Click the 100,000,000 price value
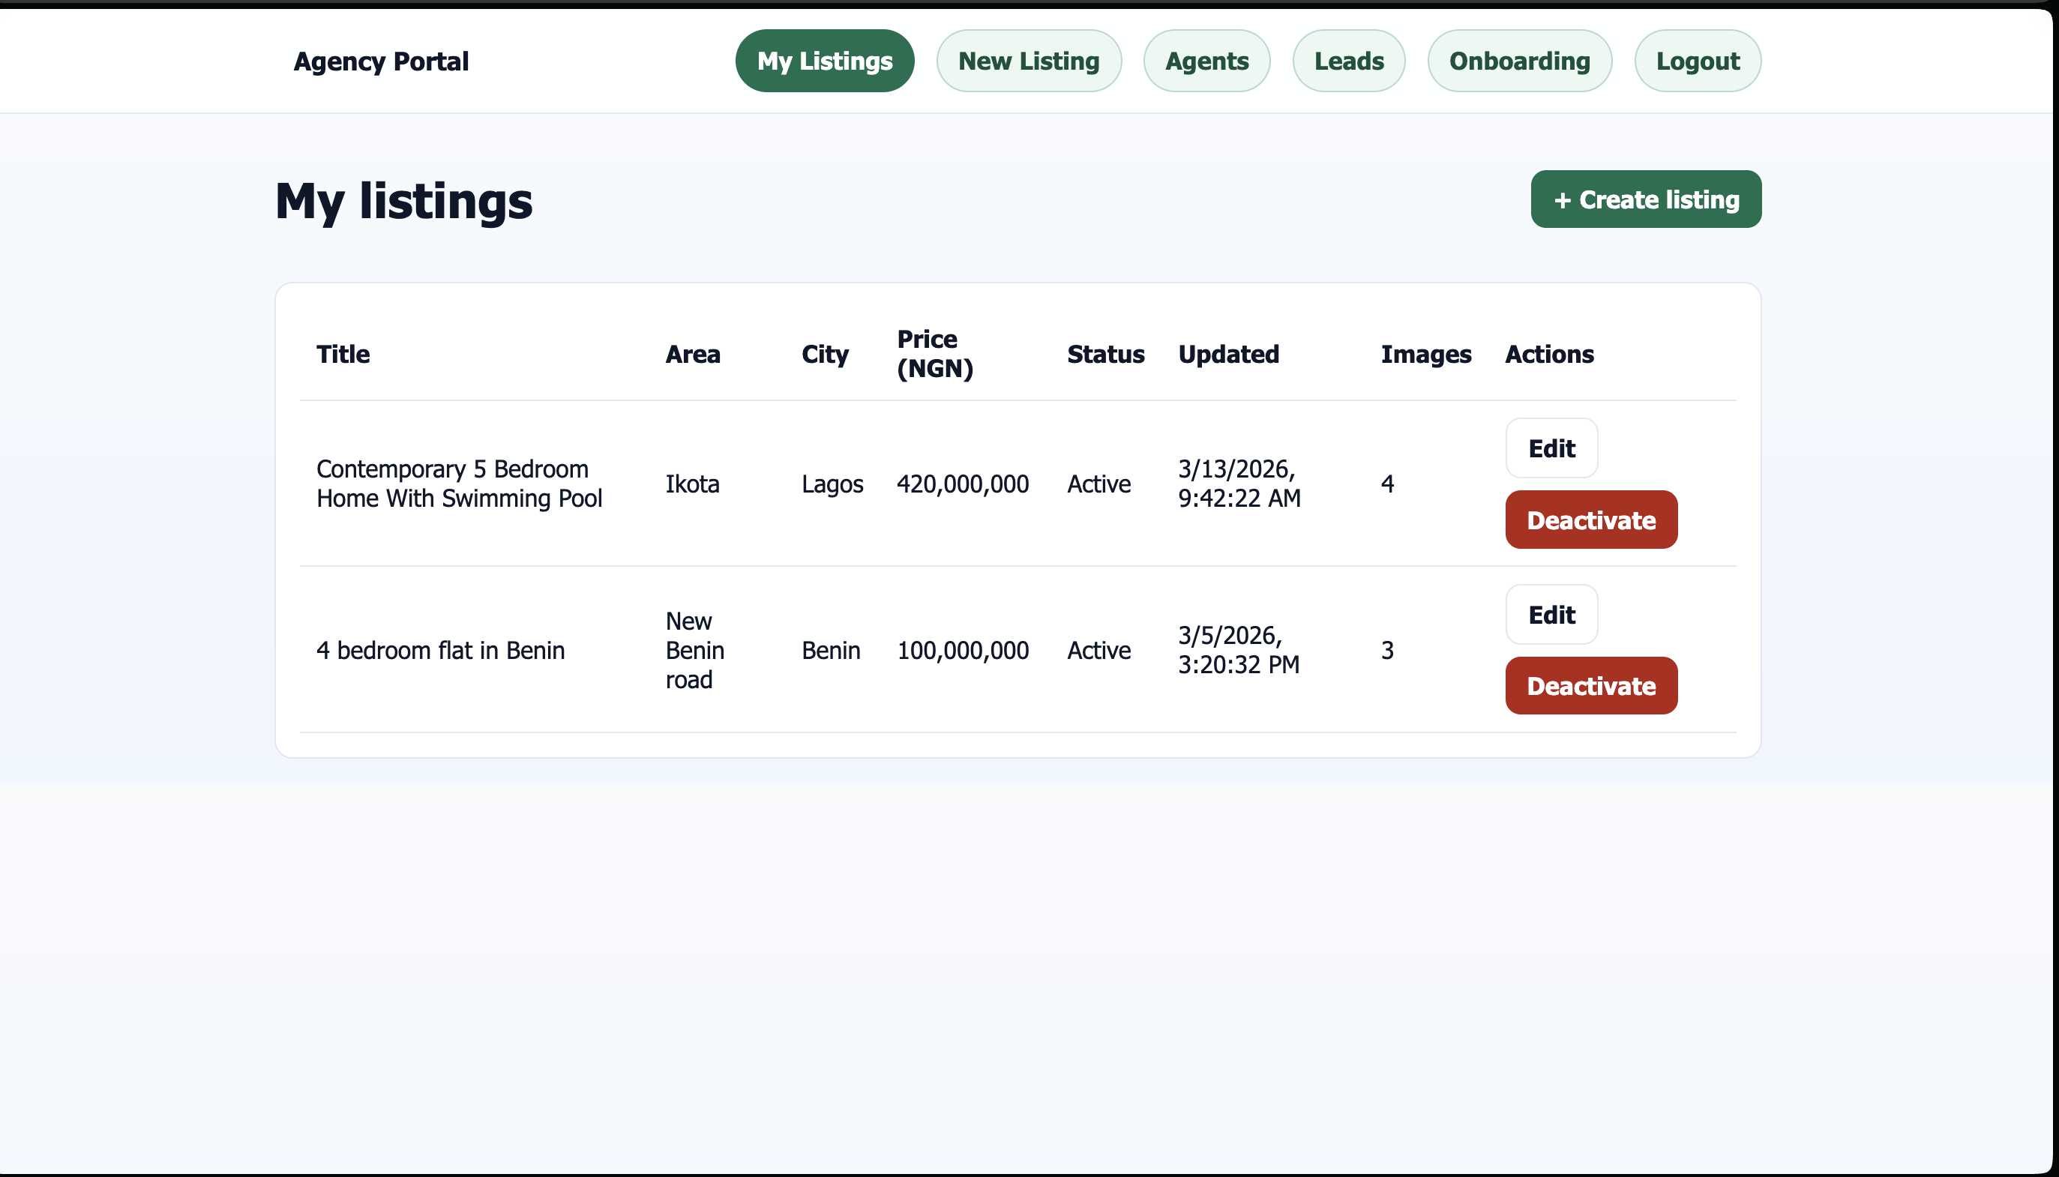Image resolution: width=2059 pixels, height=1177 pixels. coord(962,650)
